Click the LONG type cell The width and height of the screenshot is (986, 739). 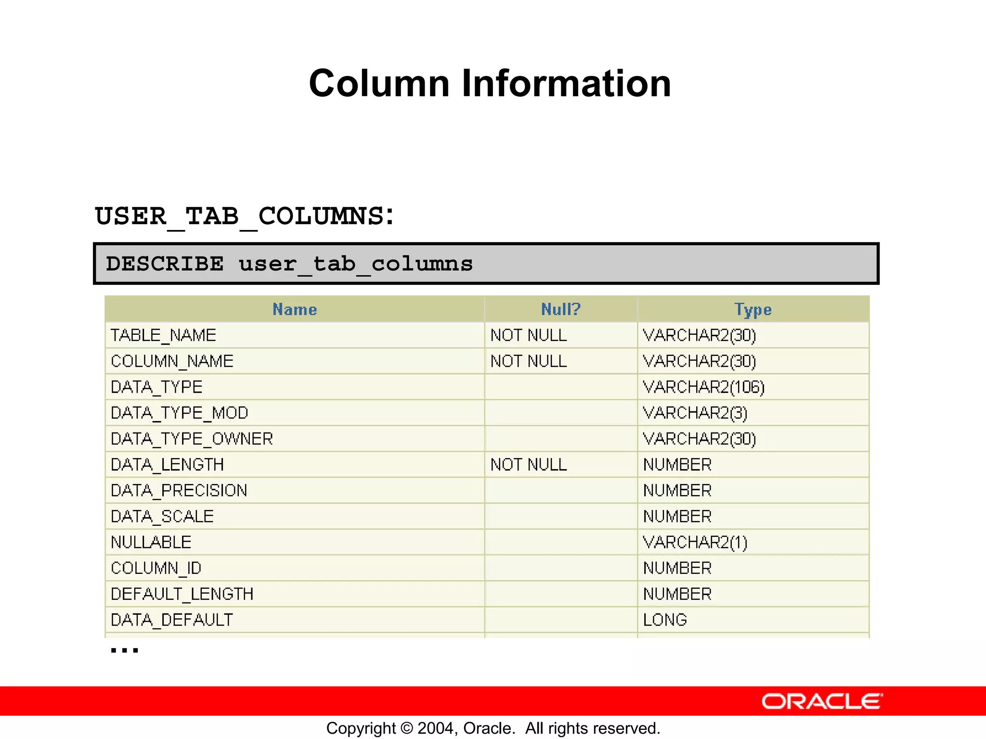pyautogui.click(x=665, y=620)
